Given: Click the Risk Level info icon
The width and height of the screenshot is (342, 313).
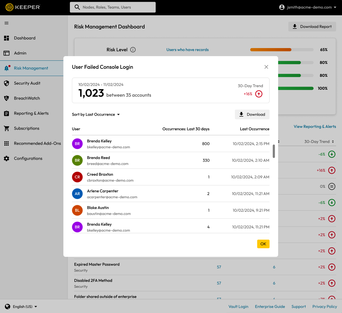Looking at the screenshot, I should [133, 50].
